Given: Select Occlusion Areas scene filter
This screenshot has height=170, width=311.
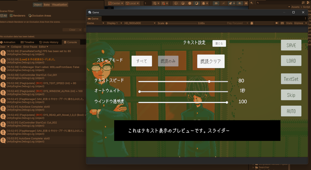Looking at the screenshot, I should (x=40, y=16).
